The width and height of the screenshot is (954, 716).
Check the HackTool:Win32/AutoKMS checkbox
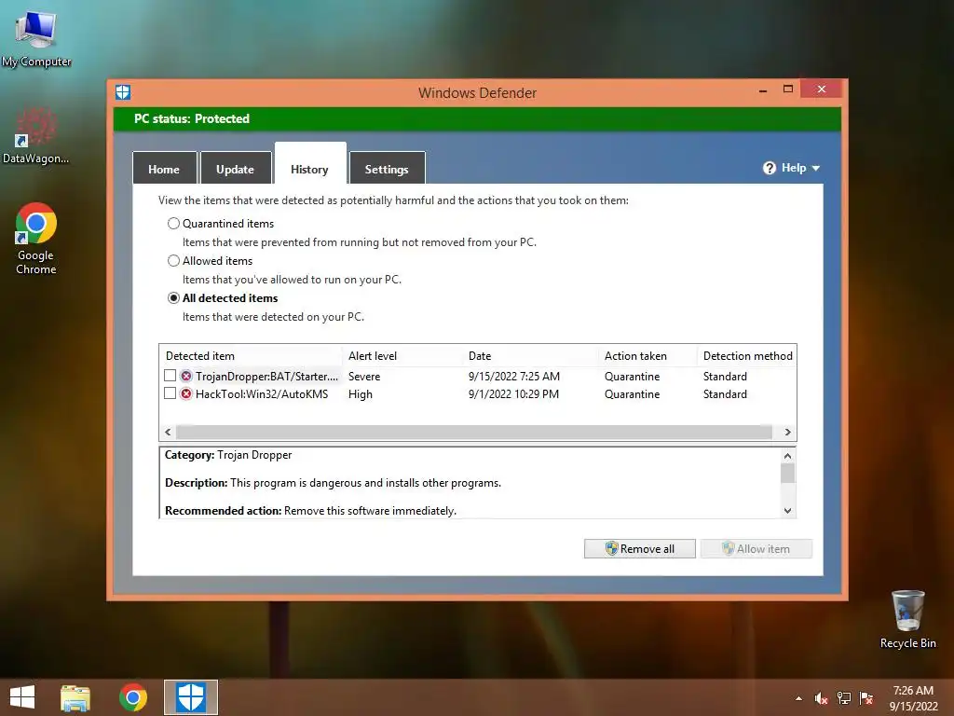[x=170, y=393]
